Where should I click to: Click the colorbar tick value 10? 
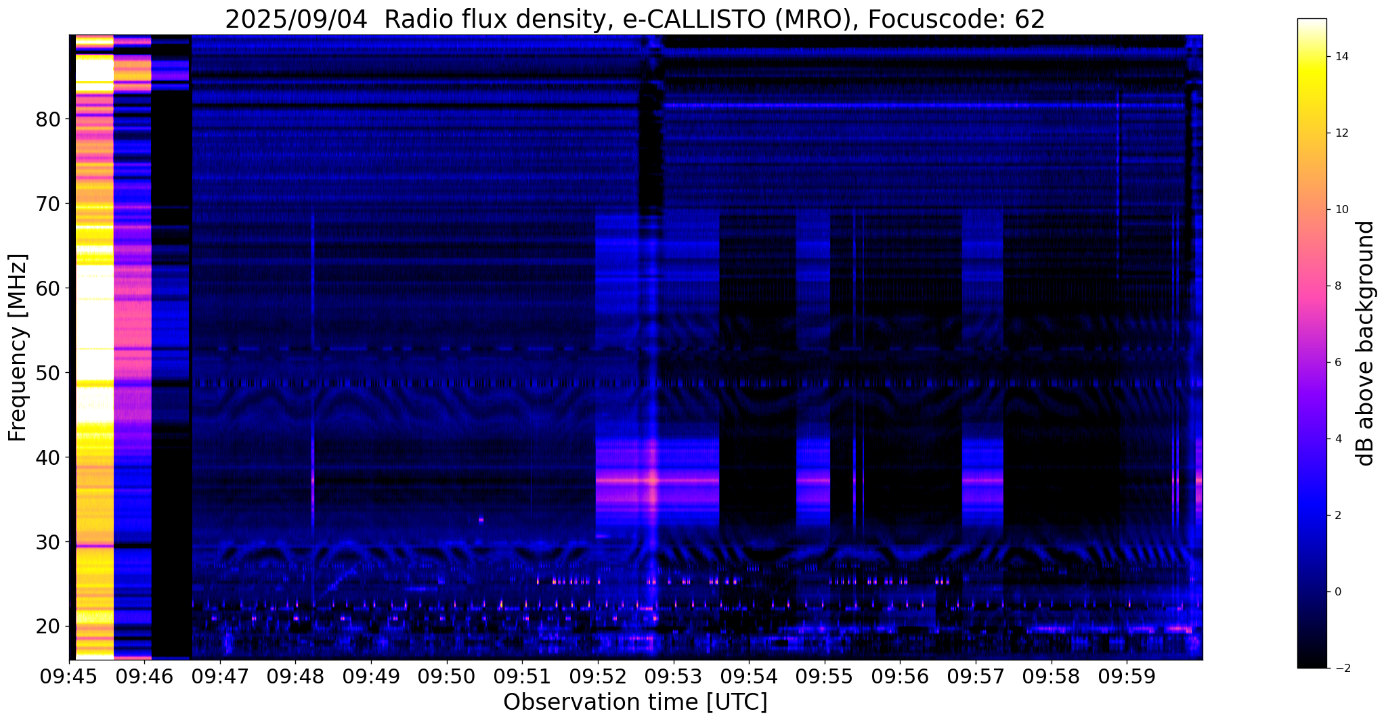coord(1341,210)
